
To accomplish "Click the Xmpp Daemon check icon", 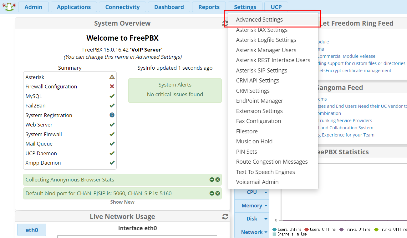I will [112, 163].
